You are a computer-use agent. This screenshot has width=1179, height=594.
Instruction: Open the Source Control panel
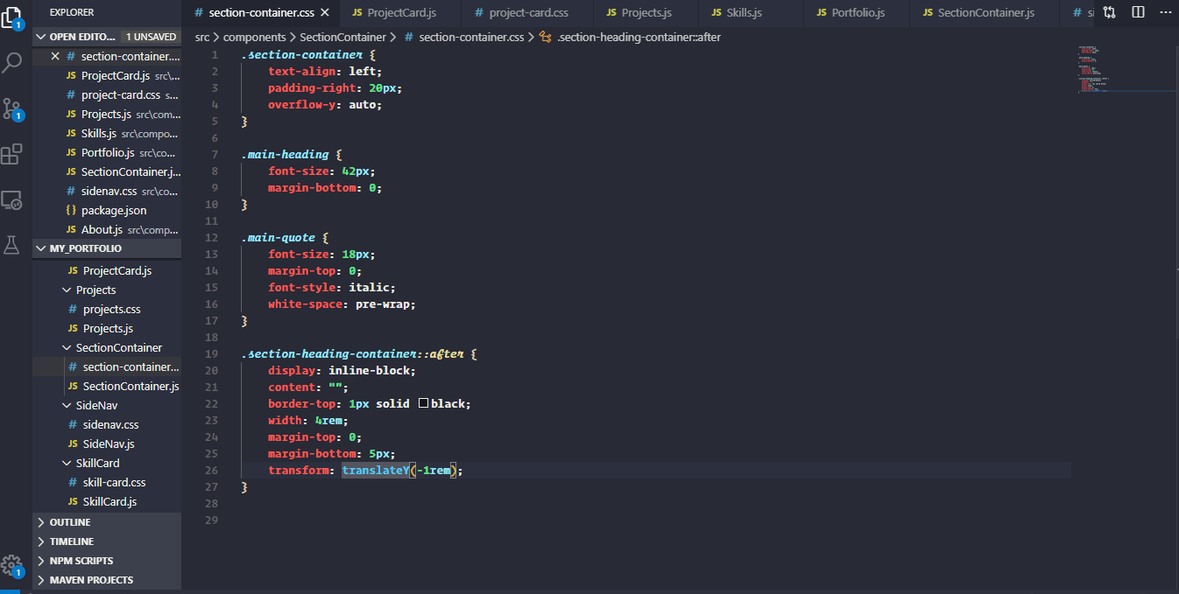(11, 107)
